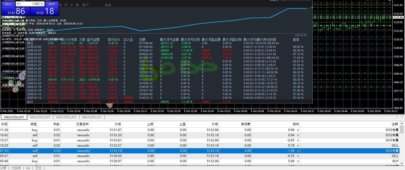Click the 2026.01.21 row in statistics table

point(169,80)
